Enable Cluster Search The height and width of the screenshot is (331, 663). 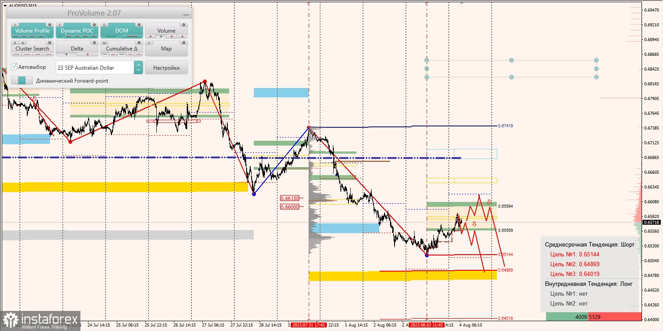pos(33,49)
